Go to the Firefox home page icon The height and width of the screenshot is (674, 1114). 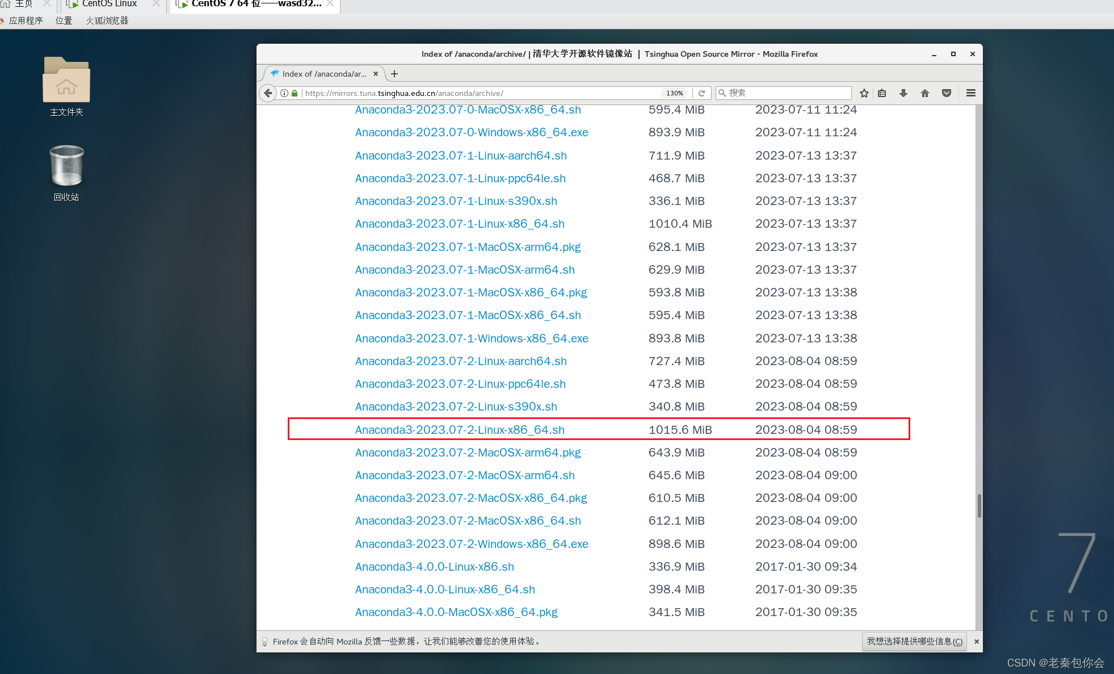tap(925, 93)
